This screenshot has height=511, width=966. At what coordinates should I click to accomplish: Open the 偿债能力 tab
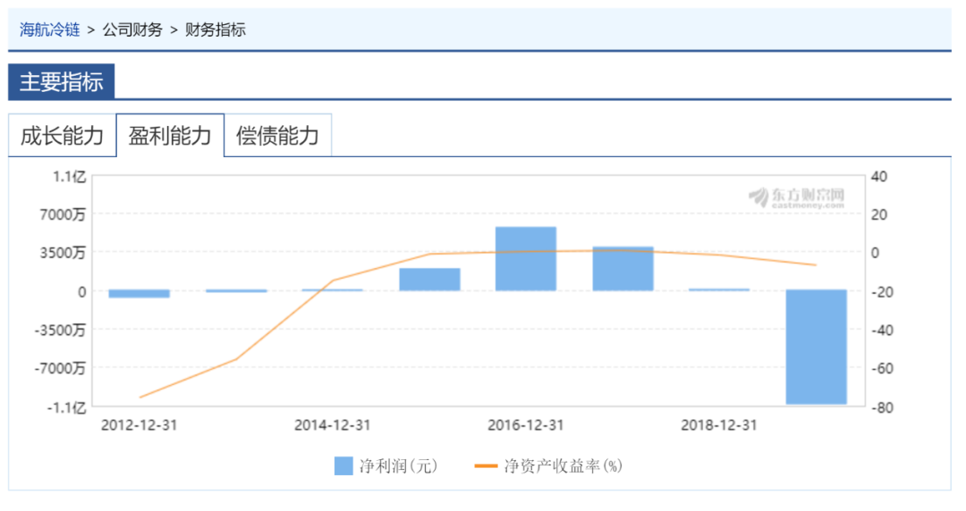[277, 136]
